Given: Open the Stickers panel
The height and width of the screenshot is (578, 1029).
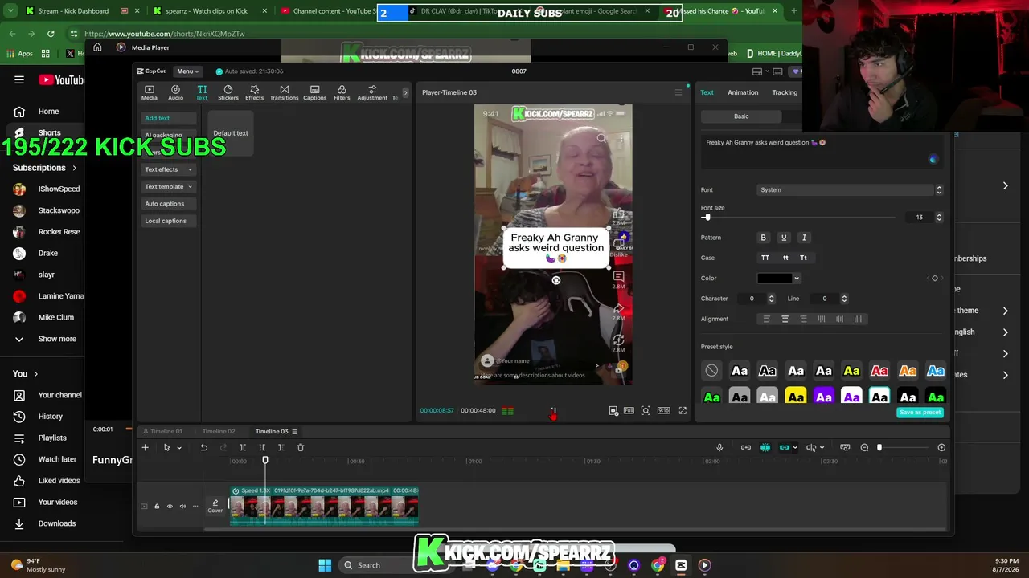Looking at the screenshot, I should (228, 92).
